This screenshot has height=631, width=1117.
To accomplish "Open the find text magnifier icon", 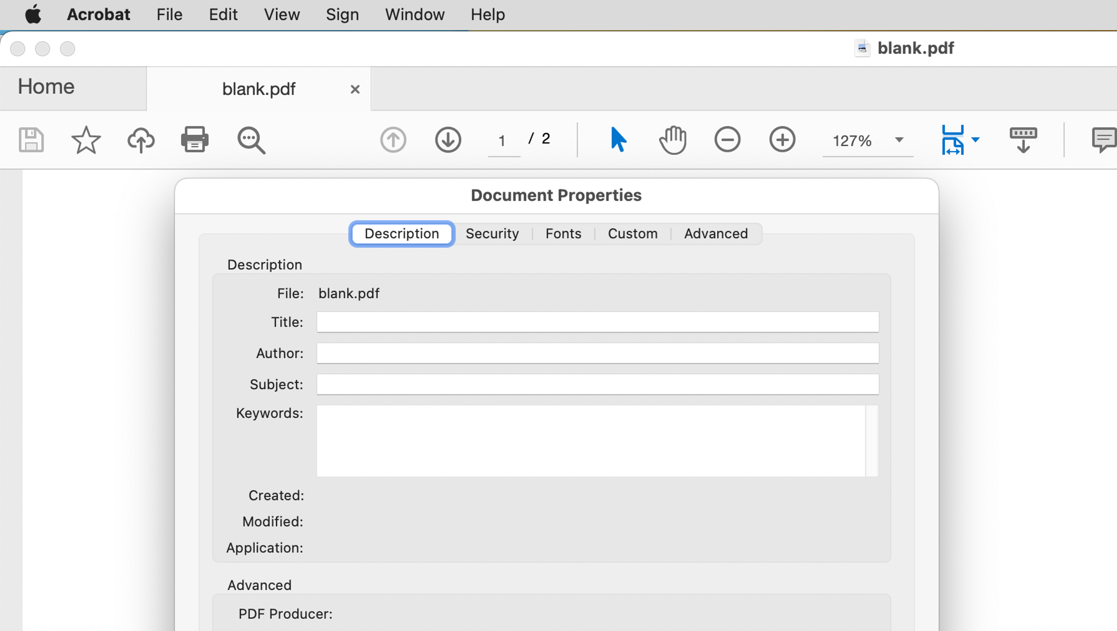I will 251,140.
